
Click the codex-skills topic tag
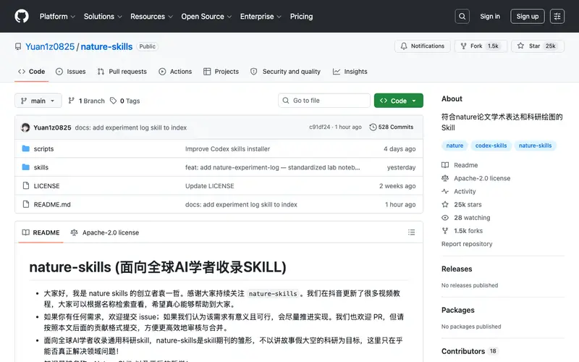click(x=491, y=146)
